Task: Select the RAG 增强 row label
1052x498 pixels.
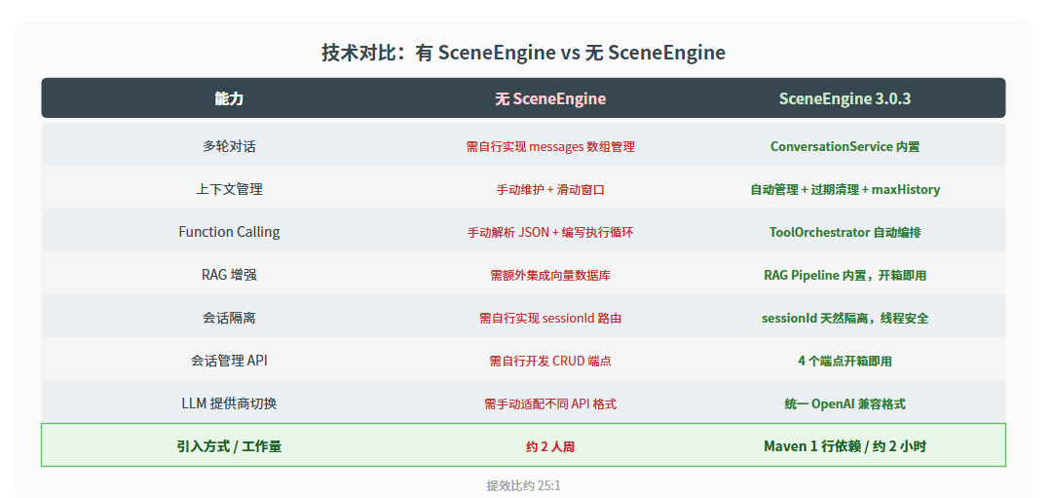Action: [x=229, y=275]
